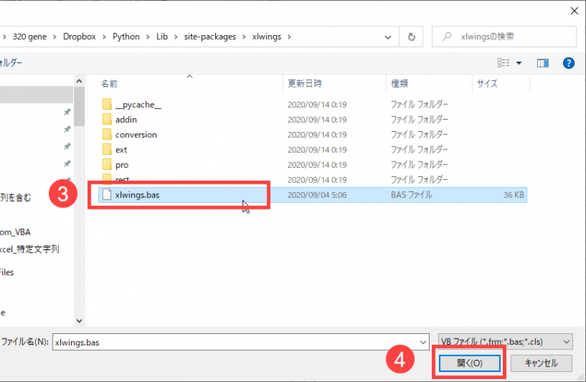Viewport: 586px width, 382px height.
Task: Select the xlwings.bas file name
Action: (137, 195)
